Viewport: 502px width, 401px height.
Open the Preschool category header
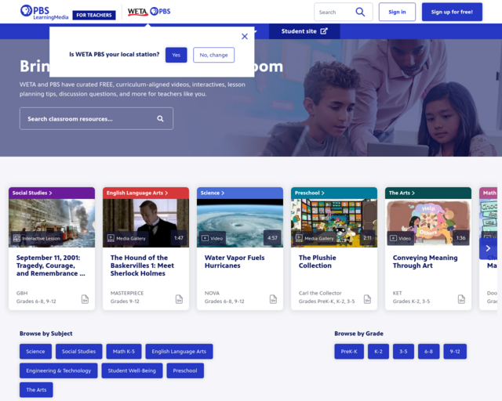334,193
